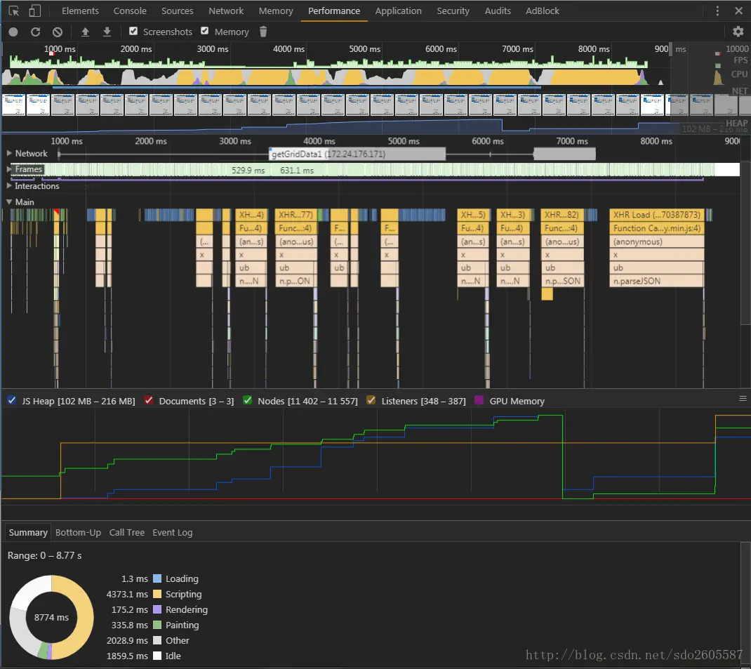Uncheck the Screenshots checkbox
This screenshot has height=669, width=751.
coord(134,32)
